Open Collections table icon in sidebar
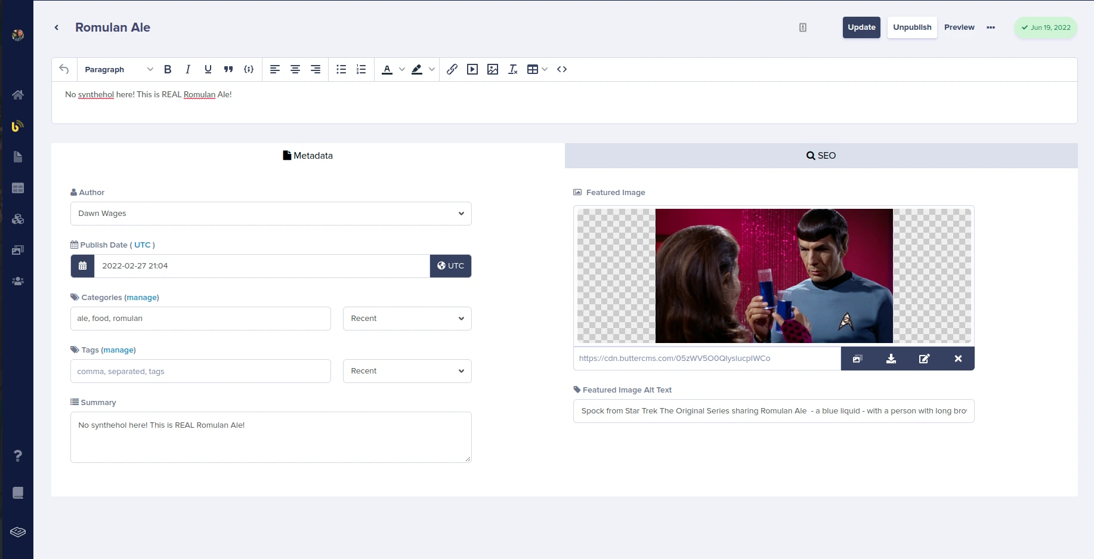Screen dimensions: 1094x559 pos(18,188)
